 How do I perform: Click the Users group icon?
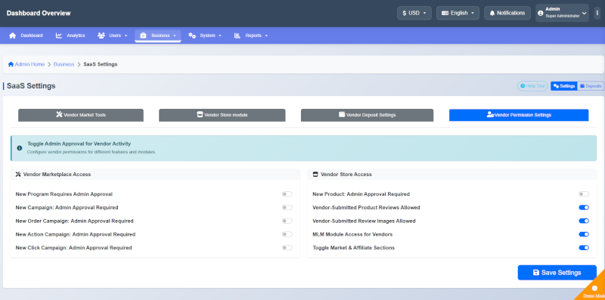pos(101,36)
